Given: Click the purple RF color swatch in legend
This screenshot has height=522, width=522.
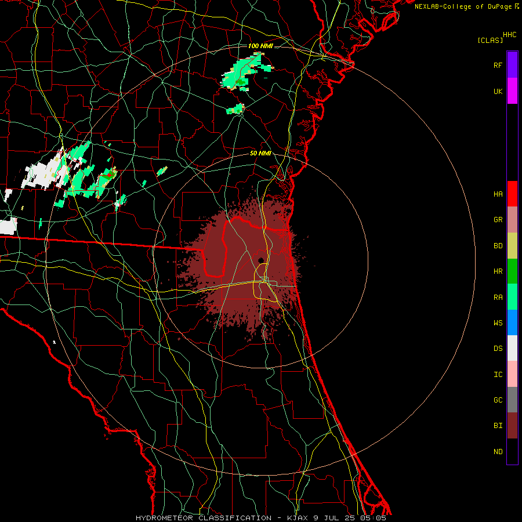Looking at the screenshot, I should point(512,65).
